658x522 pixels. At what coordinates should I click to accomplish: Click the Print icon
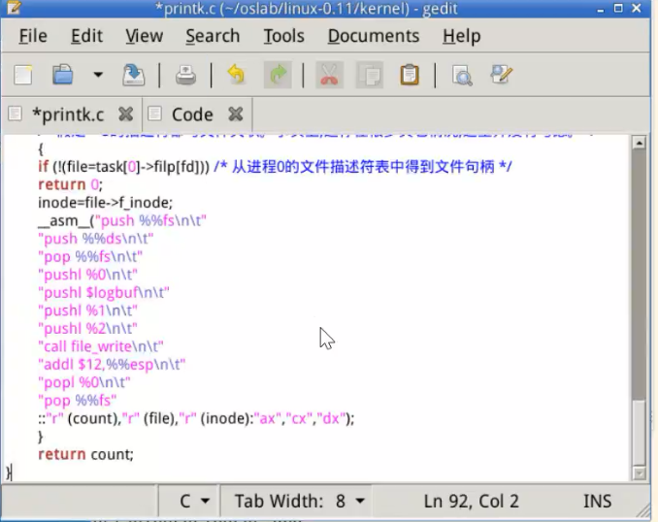point(185,75)
